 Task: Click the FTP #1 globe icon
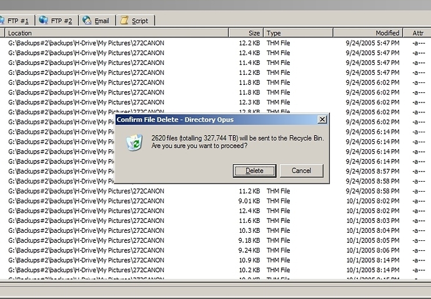(2, 21)
